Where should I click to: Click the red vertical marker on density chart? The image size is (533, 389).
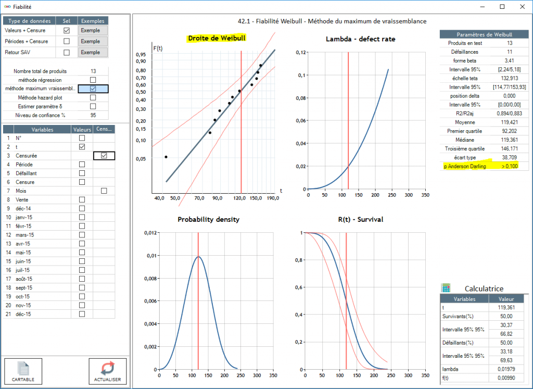click(x=198, y=301)
